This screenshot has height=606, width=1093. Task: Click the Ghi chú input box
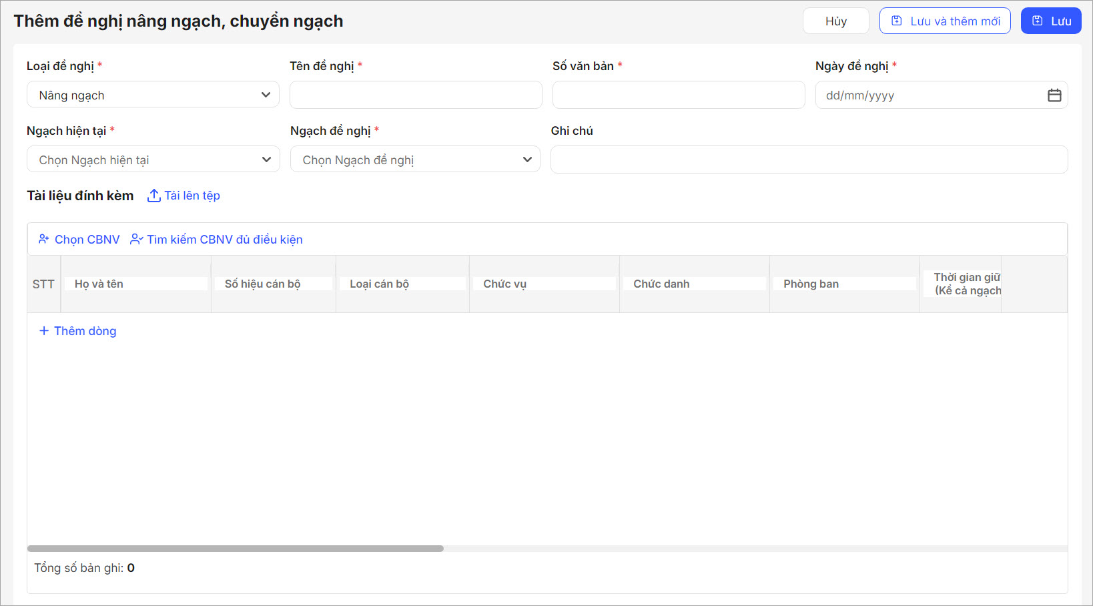point(808,160)
